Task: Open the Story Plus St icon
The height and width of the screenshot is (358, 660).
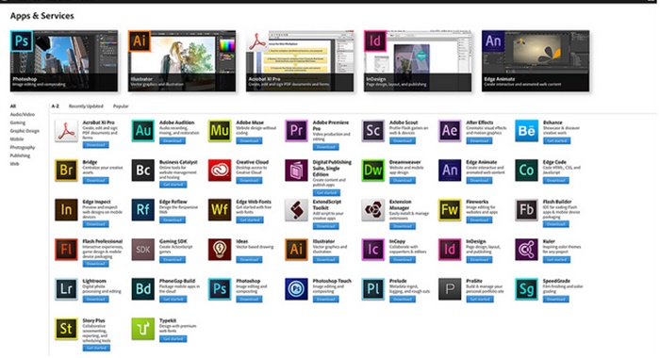Action: [x=66, y=329]
